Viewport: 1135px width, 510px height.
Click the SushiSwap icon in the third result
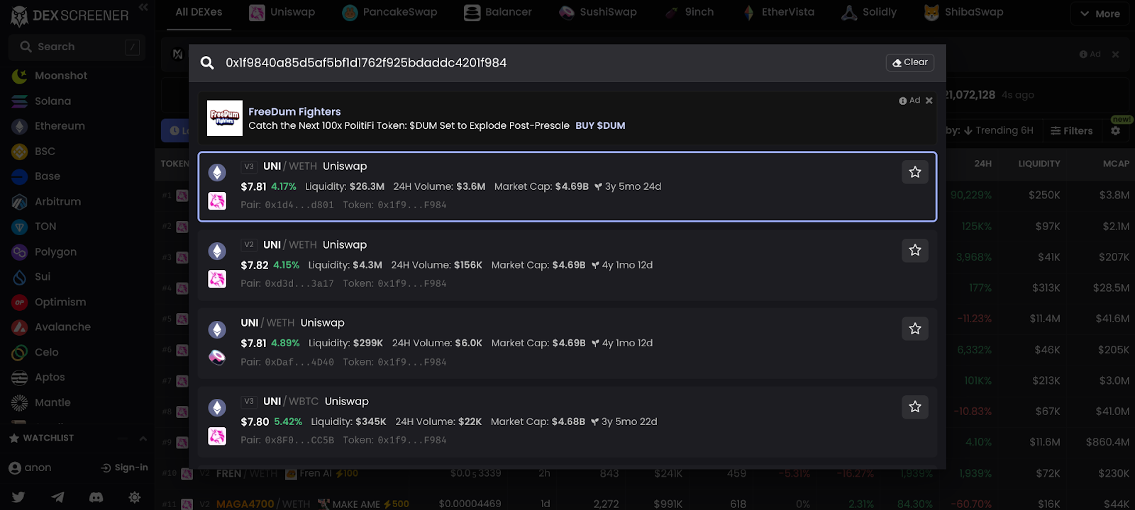click(217, 358)
